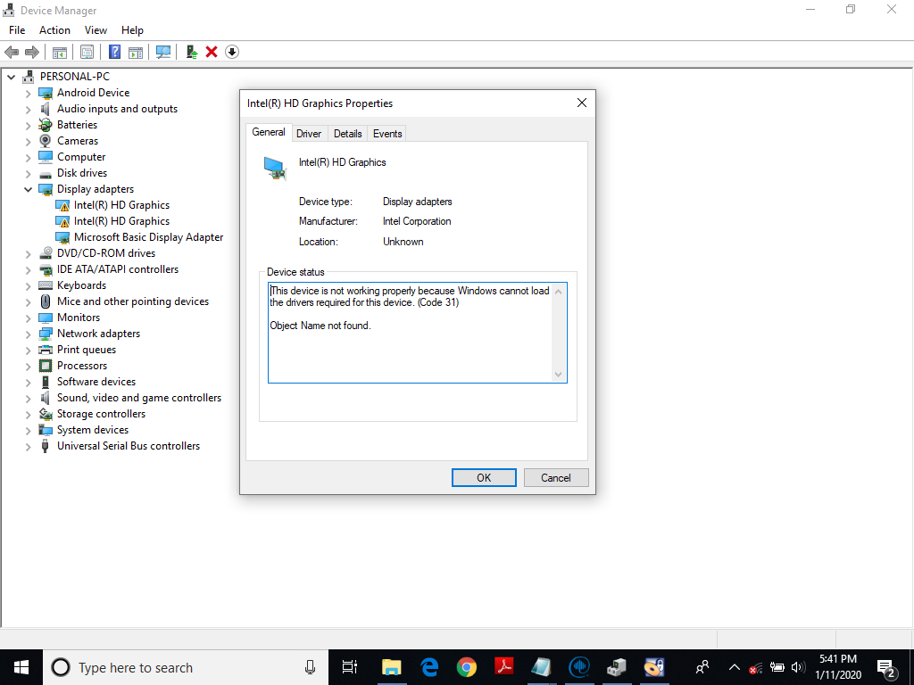
Task: Collapse the PERSONAL-PC root tree
Action: pyautogui.click(x=11, y=77)
